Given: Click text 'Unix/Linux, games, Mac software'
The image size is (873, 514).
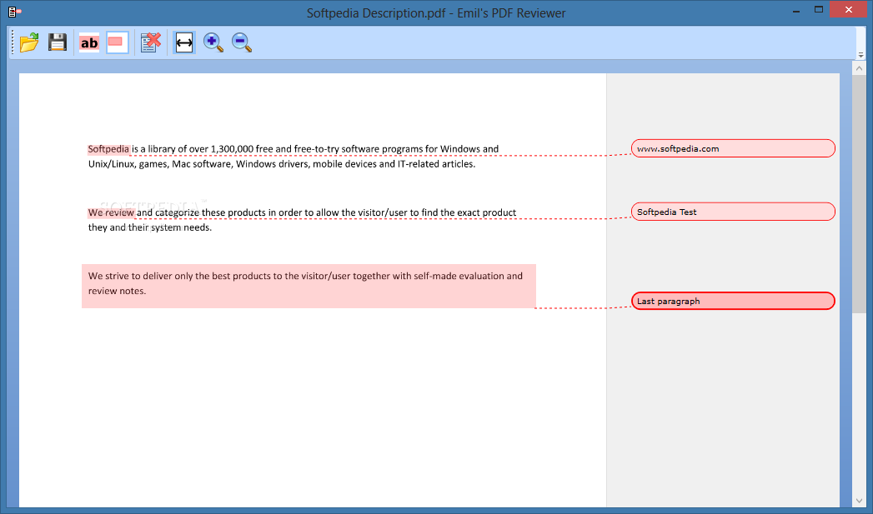Looking at the screenshot, I should tap(161, 164).
